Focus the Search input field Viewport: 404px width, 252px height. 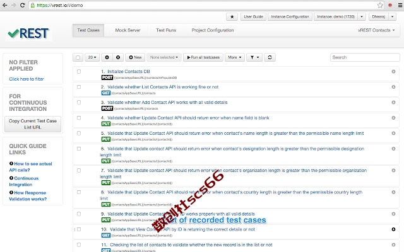[x=365, y=57]
